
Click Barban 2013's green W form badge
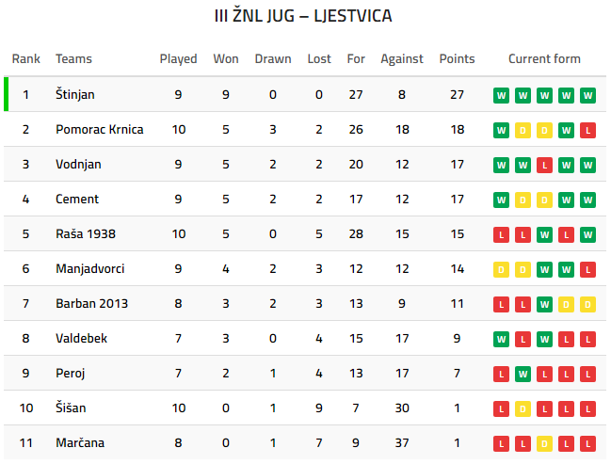(544, 304)
